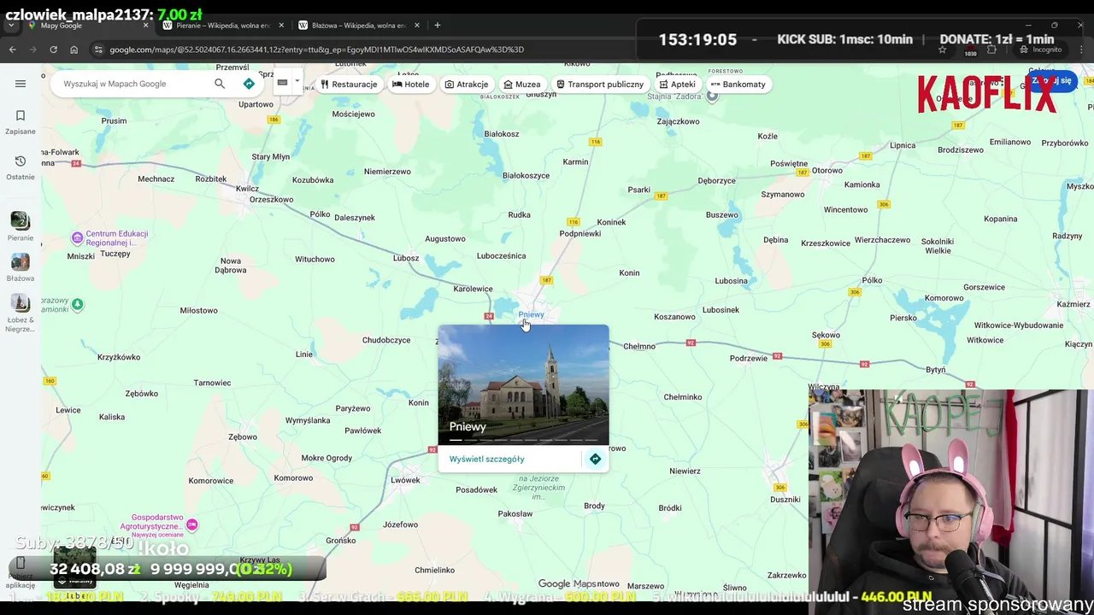Click the magnifier search icon
The width and height of the screenshot is (1094, 615).
click(220, 84)
